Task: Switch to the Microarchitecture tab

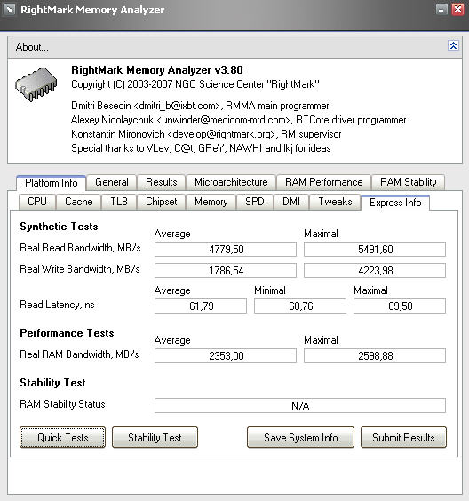Action: point(231,182)
